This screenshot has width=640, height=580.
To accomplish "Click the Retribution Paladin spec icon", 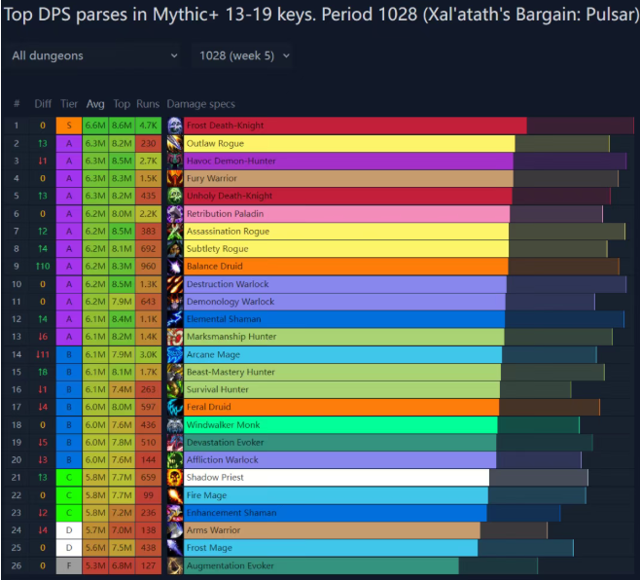I will pos(174,213).
